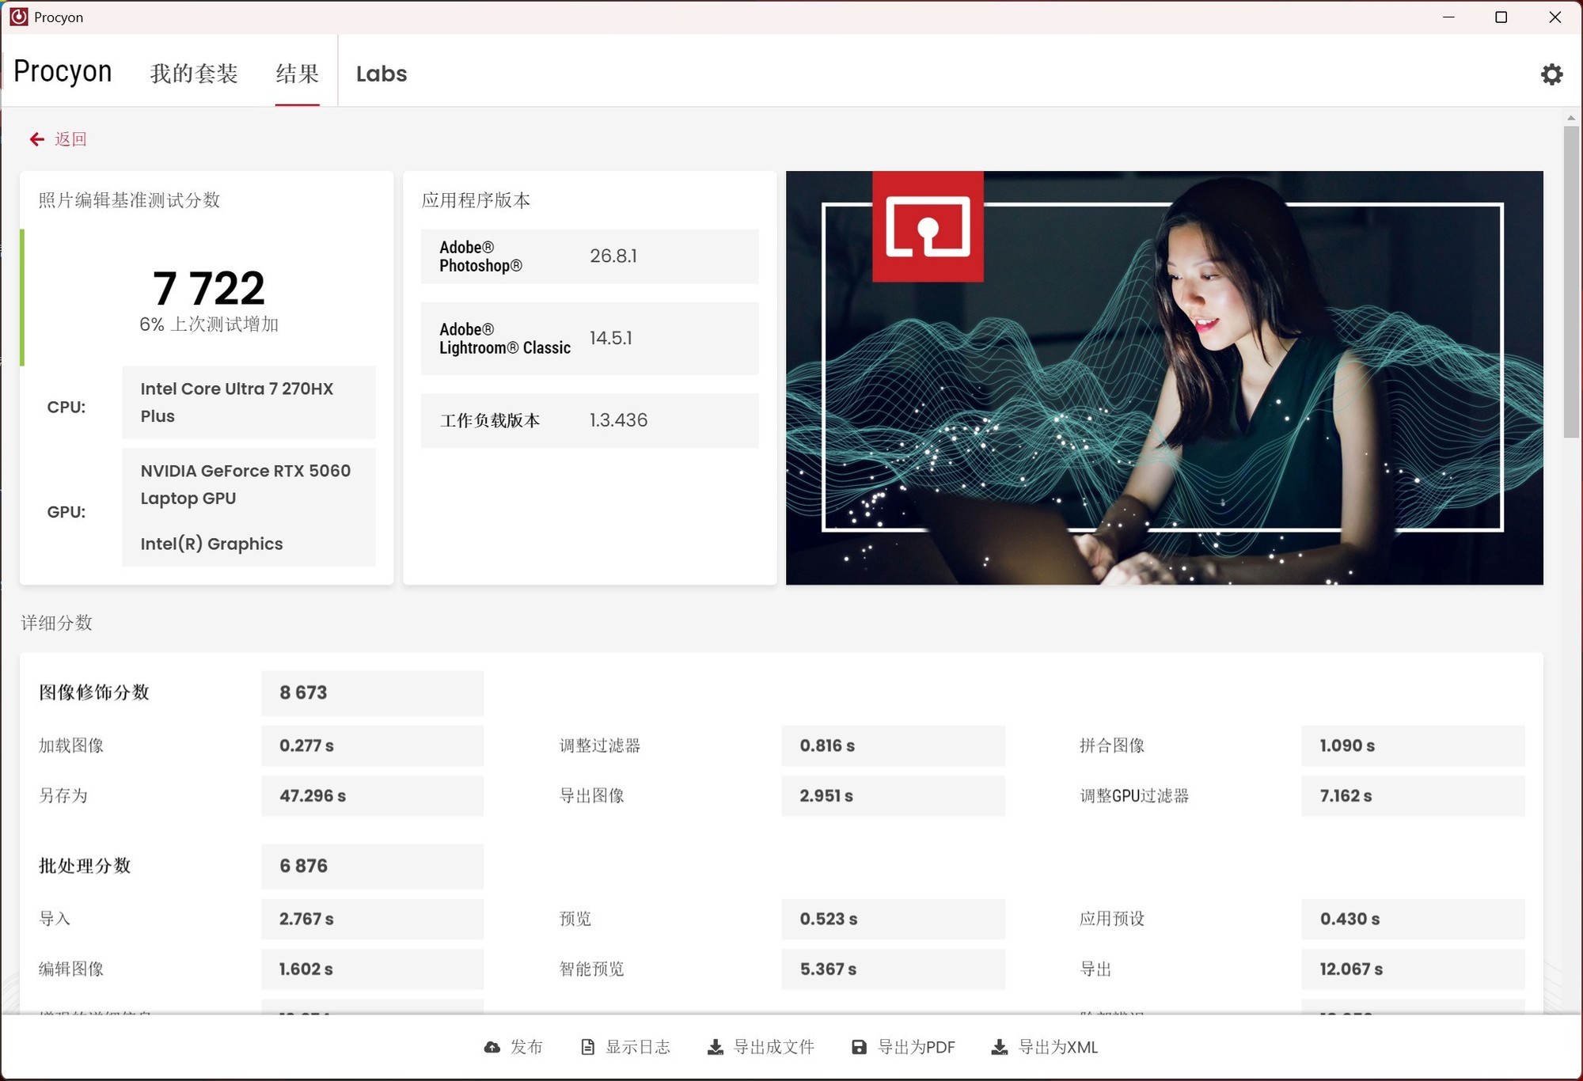Click the cloud publish icon
This screenshot has width=1583, height=1081.
click(492, 1047)
